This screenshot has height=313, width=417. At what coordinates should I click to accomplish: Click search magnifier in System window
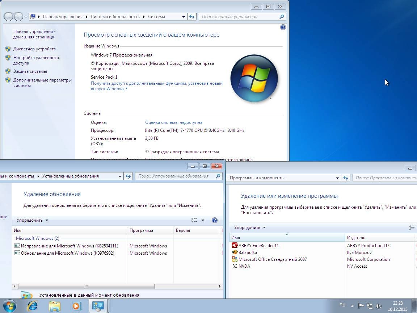(x=282, y=17)
